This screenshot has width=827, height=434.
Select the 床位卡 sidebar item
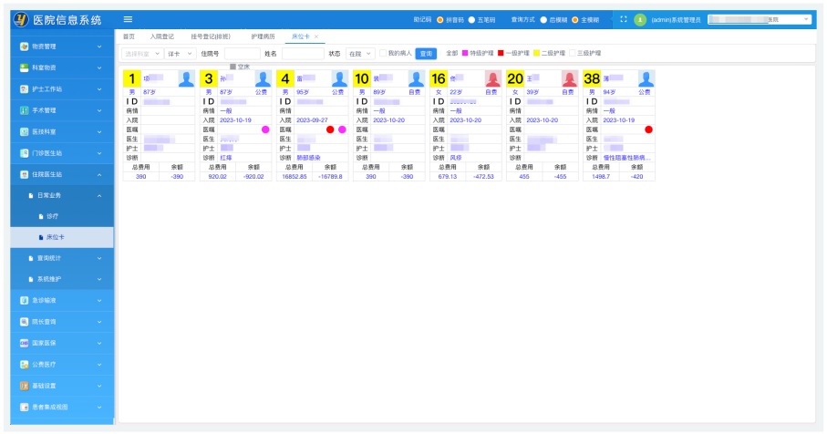62,237
